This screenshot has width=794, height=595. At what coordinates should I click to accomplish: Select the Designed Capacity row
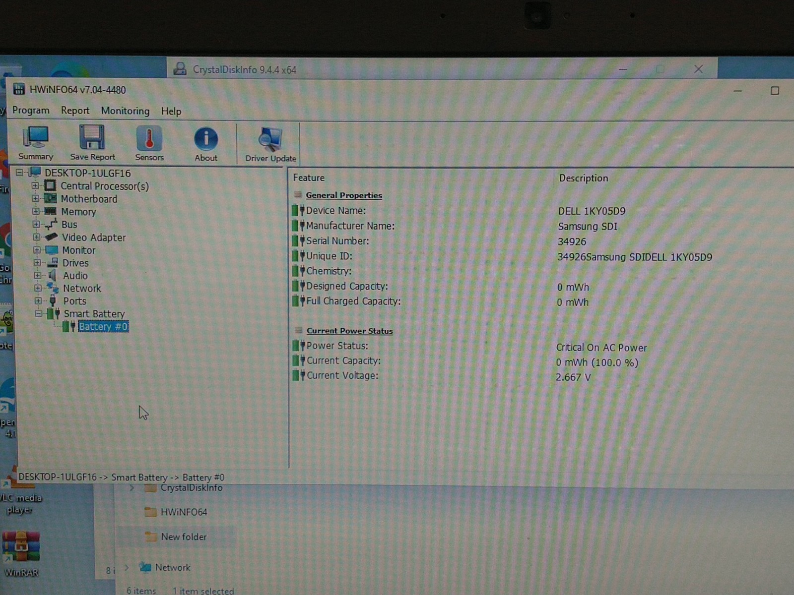pos(441,287)
